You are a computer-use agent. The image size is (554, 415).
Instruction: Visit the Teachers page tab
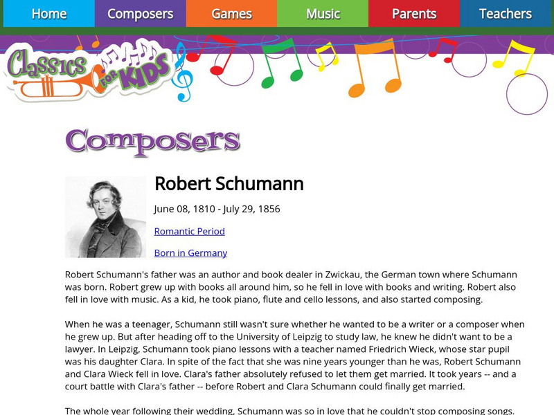[x=506, y=14]
